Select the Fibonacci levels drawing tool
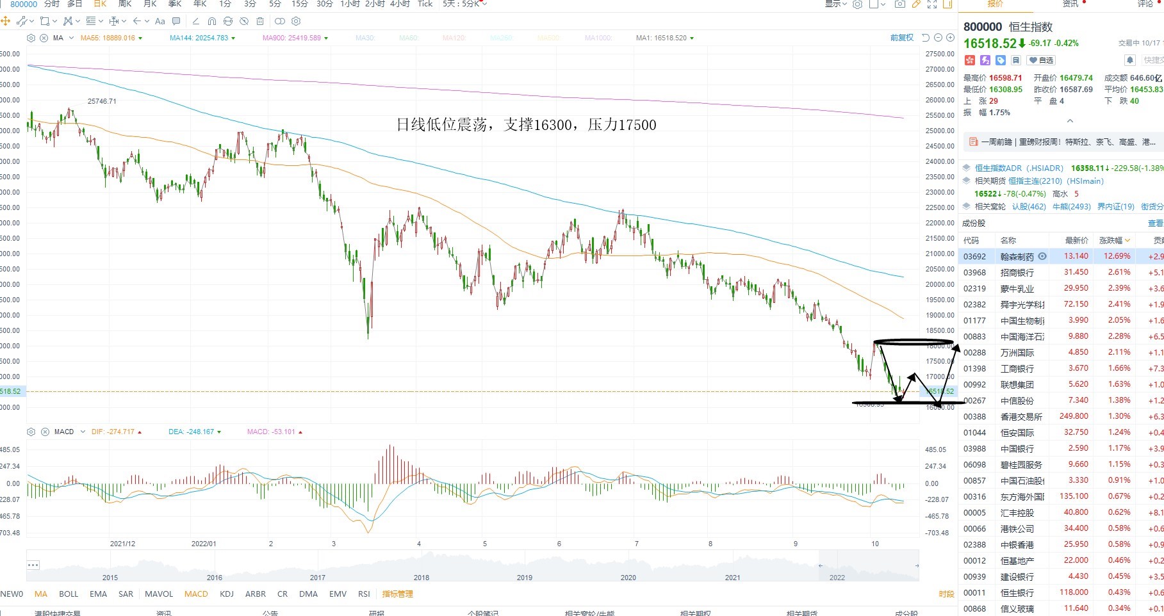The height and width of the screenshot is (616, 1164). pyautogui.click(x=91, y=21)
